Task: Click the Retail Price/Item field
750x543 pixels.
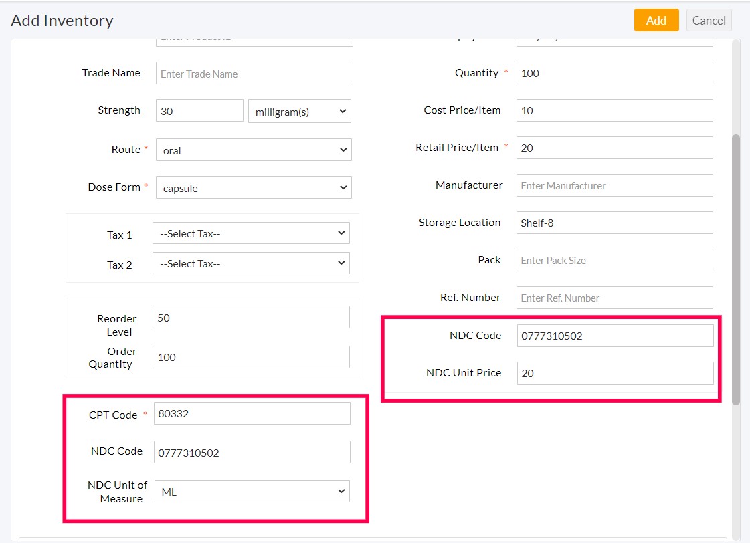Action: (x=614, y=148)
